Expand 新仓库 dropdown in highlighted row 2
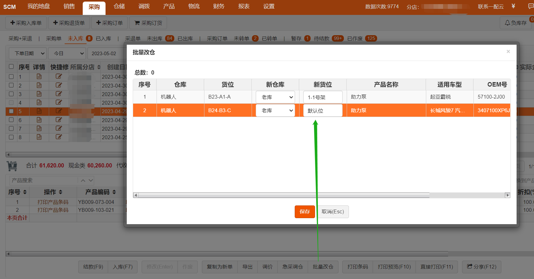Viewport: 534px width, 279px height. [x=275, y=111]
